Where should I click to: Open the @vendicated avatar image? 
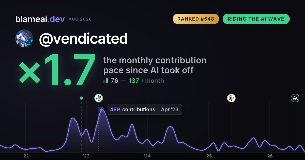pos(24,38)
